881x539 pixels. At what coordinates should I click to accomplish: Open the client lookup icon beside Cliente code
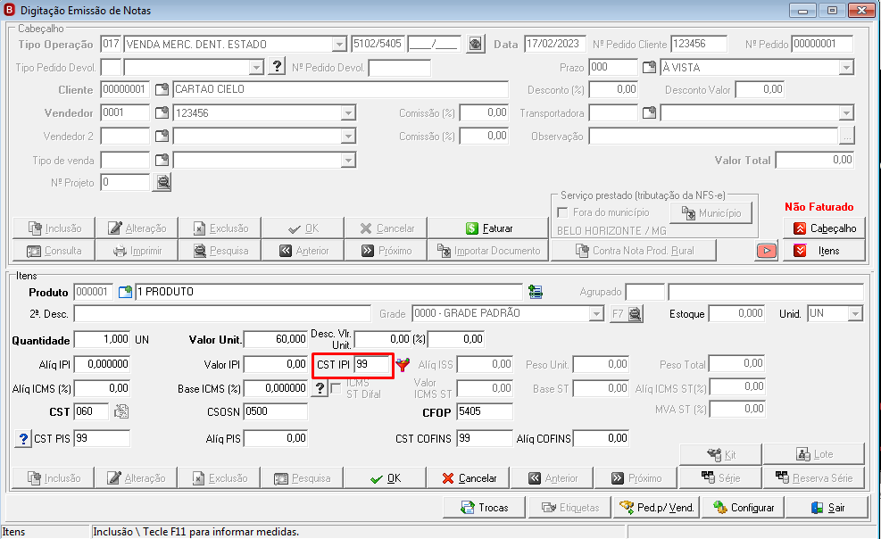[162, 89]
